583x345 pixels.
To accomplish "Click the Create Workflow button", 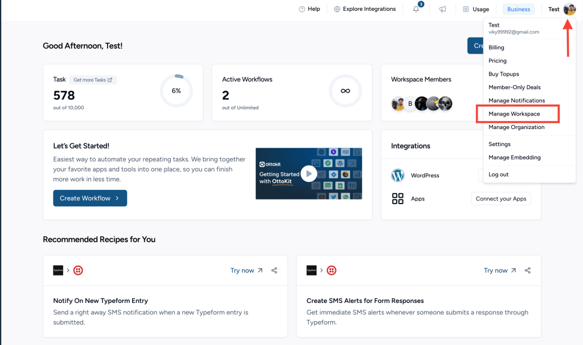I will 90,198.
